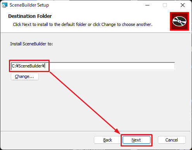Focus the install path text field
Viewport: 192px width, 150px height.
(93, 66)
